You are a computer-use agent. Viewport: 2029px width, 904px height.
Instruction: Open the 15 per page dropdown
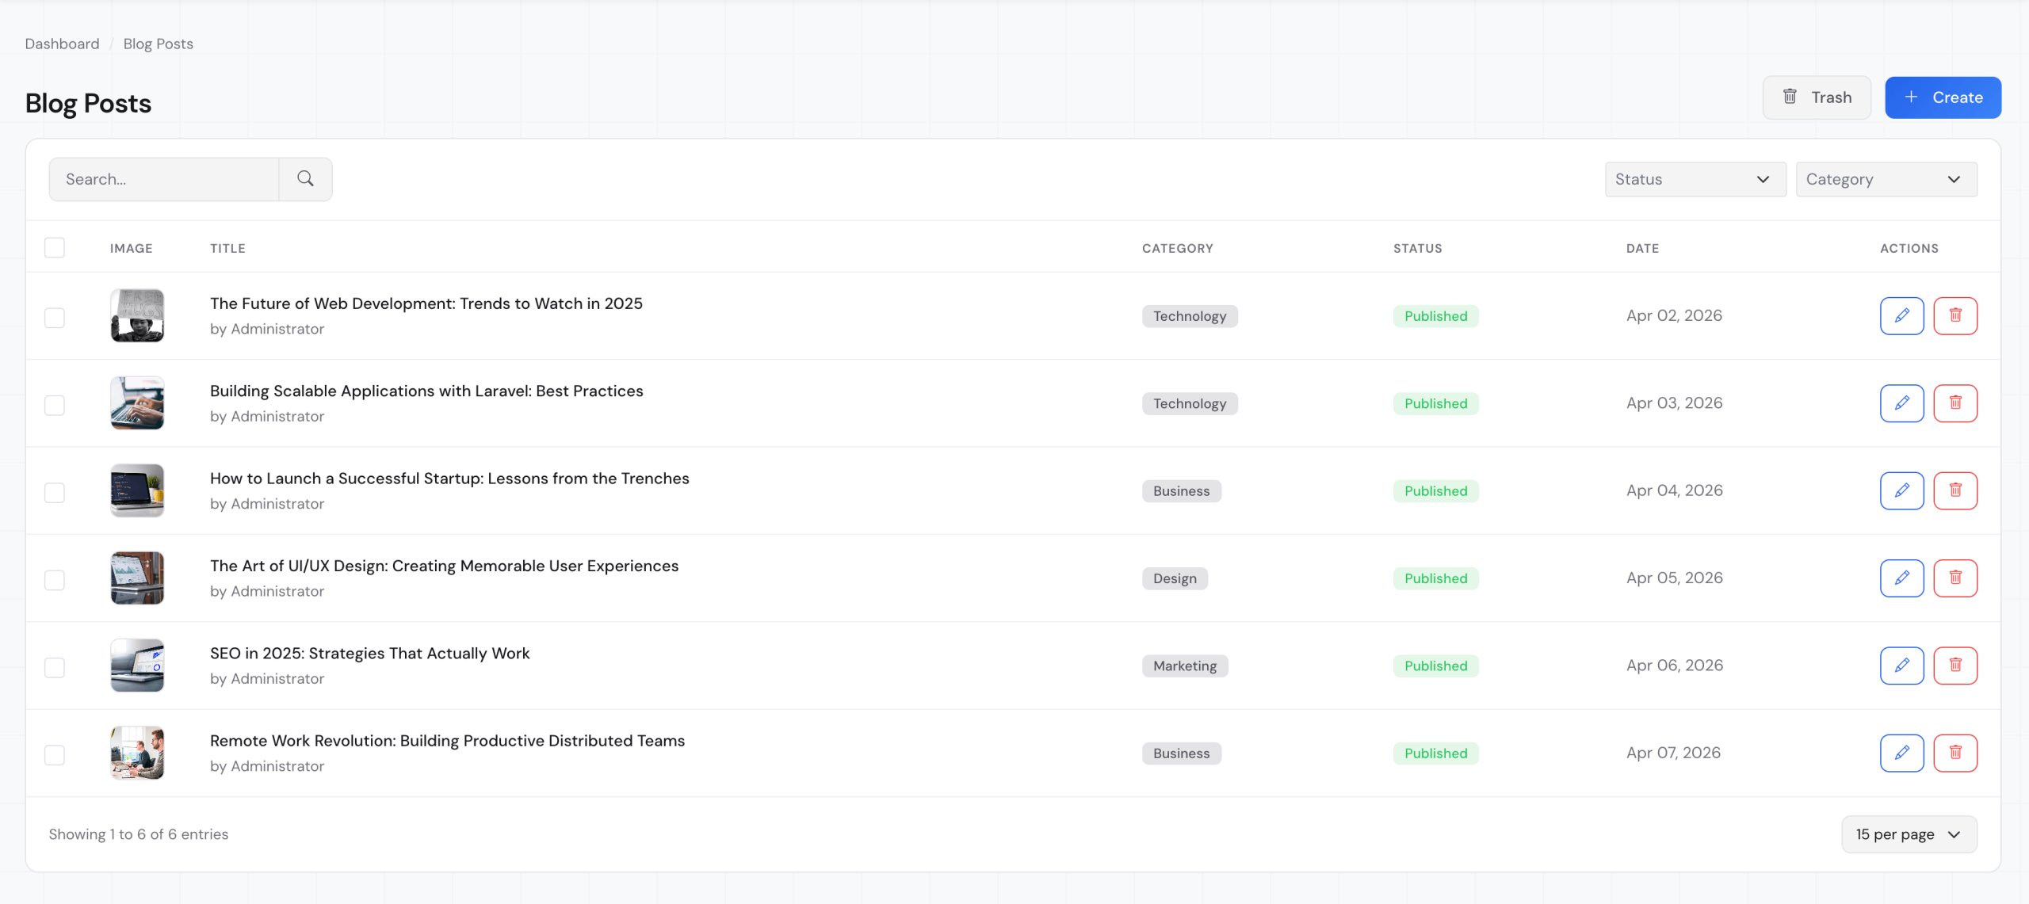tap(1909, 834)
